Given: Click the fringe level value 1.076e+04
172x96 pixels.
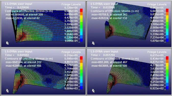Looking at the screenshot, I should [x=157, y=41].
